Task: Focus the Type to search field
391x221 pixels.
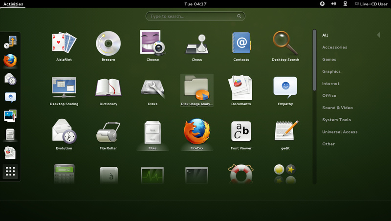Action: (x=195, y=16)
